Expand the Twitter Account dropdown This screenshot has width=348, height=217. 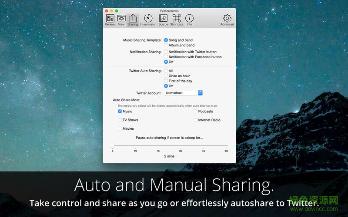coord(200,93)
